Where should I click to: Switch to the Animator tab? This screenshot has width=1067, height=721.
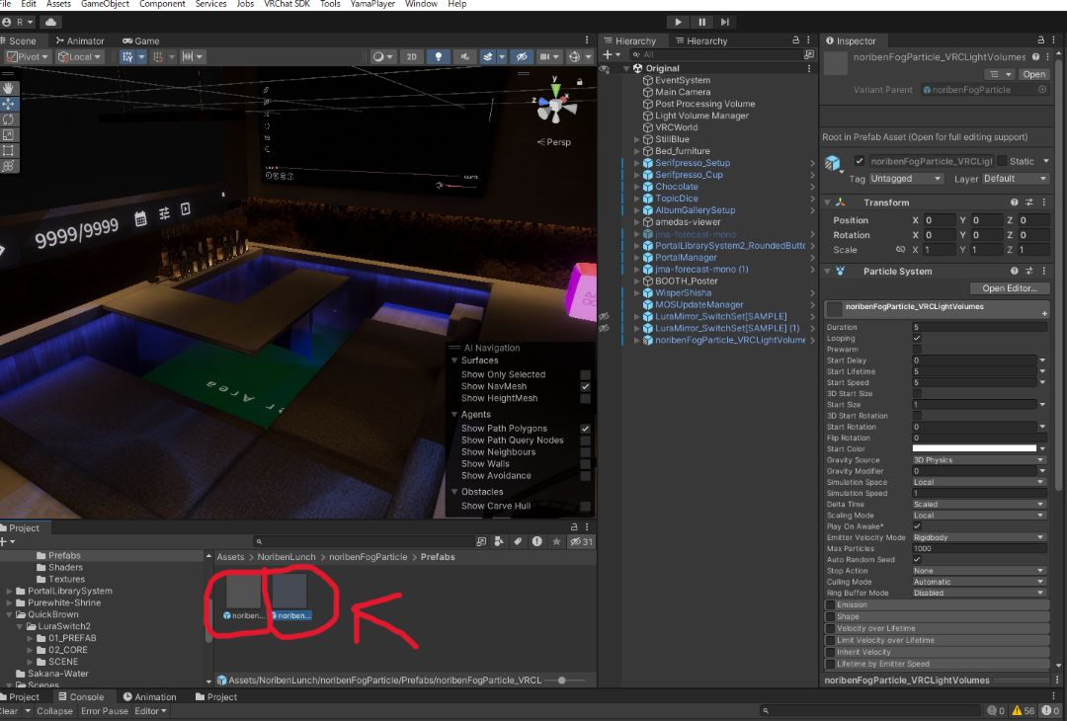[80, 40]
